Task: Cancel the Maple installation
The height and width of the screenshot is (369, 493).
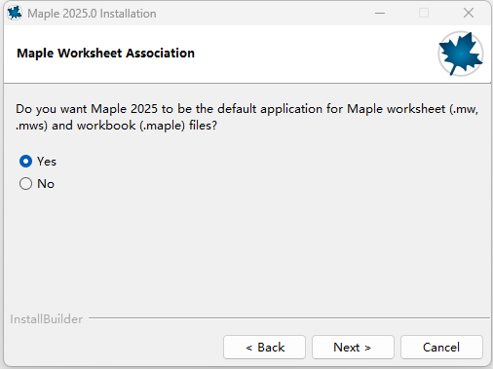Action: [x=441, y=348]
